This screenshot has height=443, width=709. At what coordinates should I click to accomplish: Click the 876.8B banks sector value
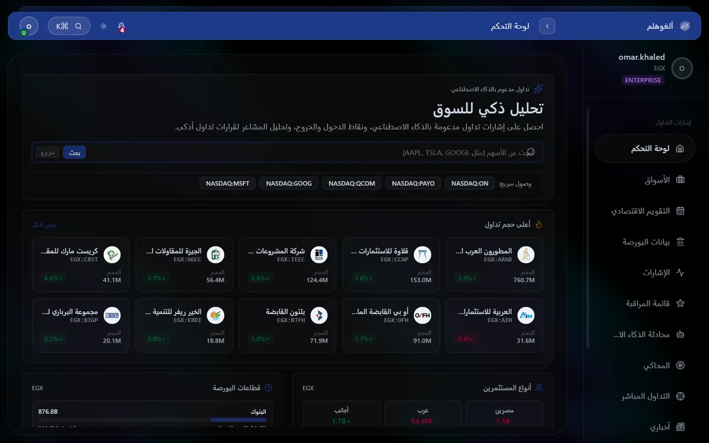click(48, 412)
